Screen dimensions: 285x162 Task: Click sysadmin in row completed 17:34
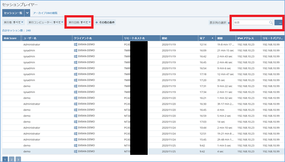[29, 92]
